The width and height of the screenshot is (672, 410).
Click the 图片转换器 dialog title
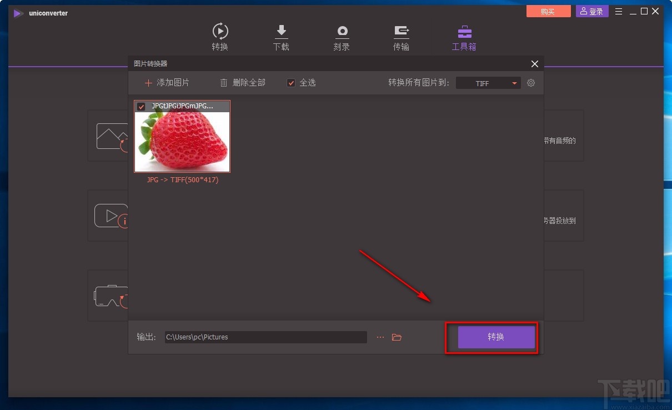point(151,64)
